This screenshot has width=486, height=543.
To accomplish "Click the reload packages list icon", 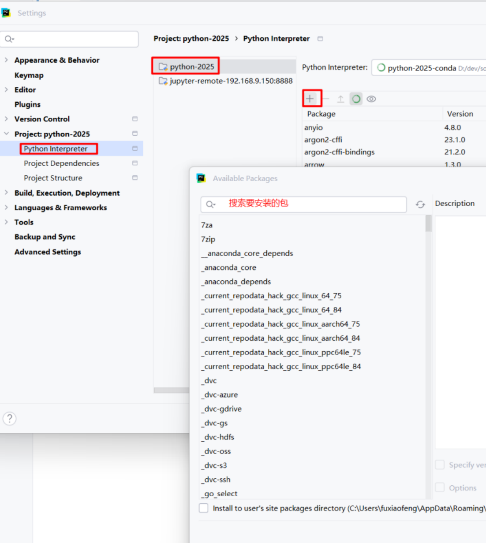I will (420, 204).
